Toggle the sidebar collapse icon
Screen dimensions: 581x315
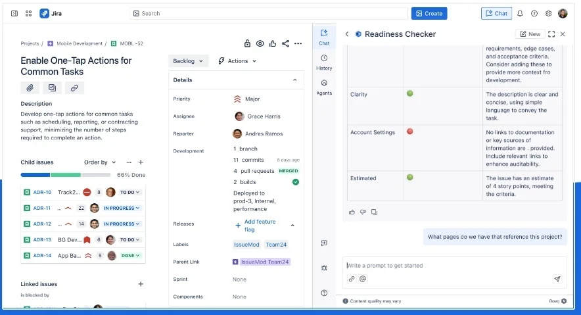pos(14,14)
